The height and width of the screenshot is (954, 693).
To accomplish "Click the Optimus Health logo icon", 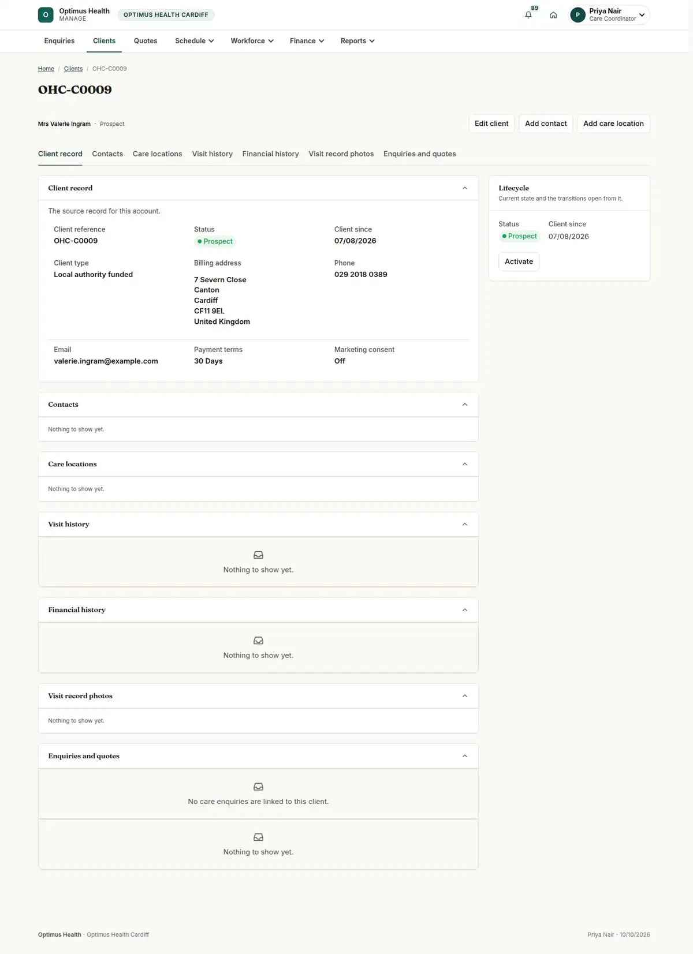I will click(x=46, y=15).
